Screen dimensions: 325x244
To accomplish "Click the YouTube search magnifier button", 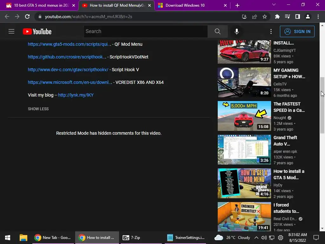I will [218, 31].
